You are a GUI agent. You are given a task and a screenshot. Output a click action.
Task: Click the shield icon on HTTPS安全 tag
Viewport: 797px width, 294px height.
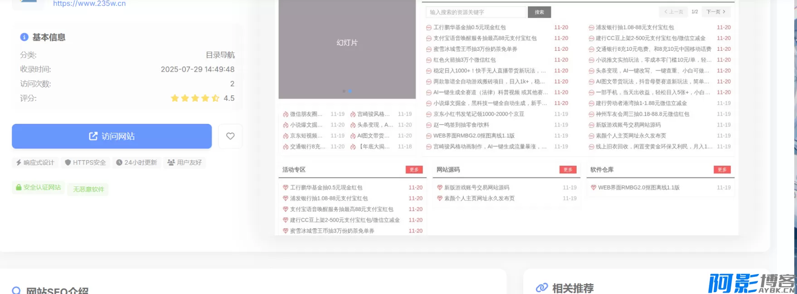pos(68,162)
